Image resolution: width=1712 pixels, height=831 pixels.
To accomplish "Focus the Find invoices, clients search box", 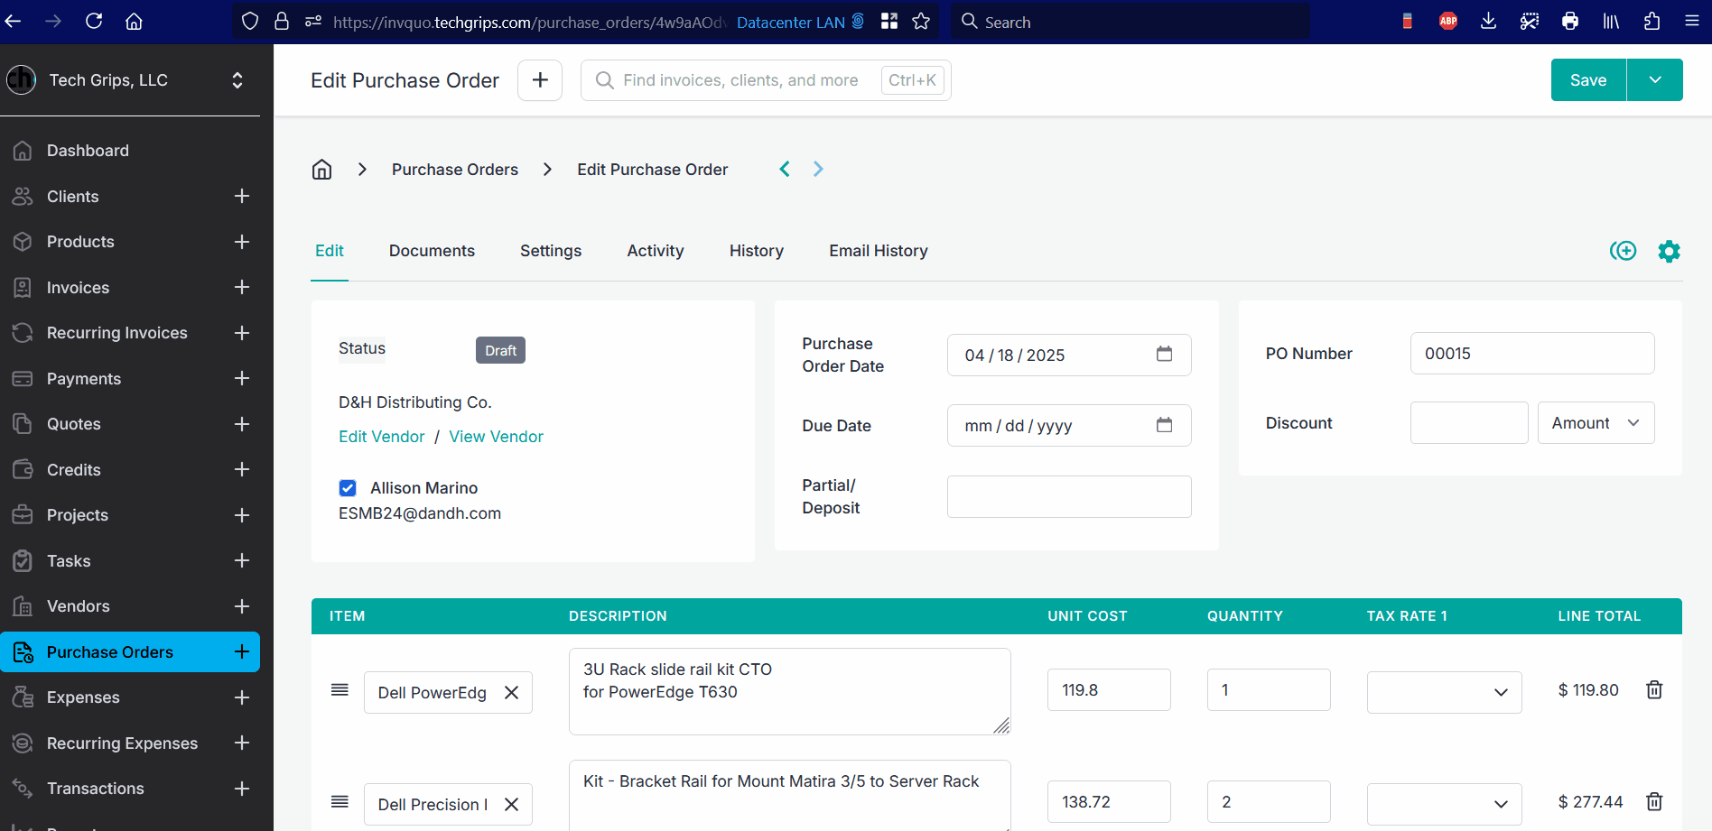I will [x=766, y=80].
